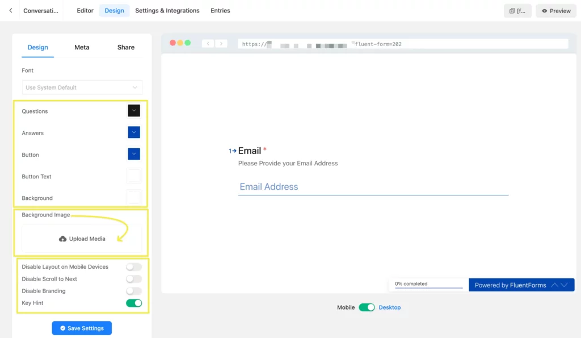This screenshot has height=338, width=581.
Task: Click the mock browser URL bar
Action: point(403,44)
